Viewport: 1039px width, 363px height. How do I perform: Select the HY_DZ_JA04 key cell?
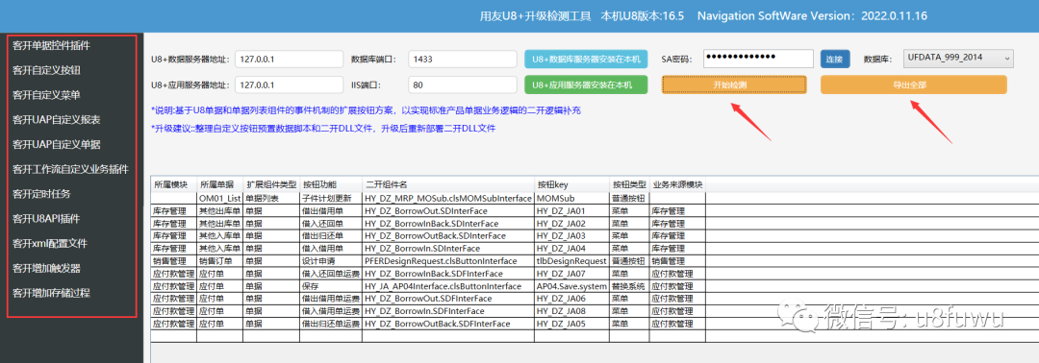pos(571,248)
